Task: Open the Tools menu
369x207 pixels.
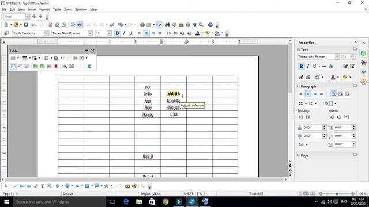Action: 68,9
